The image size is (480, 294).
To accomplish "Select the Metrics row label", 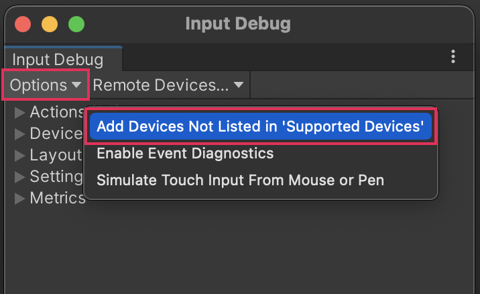I will pos(58,198).
